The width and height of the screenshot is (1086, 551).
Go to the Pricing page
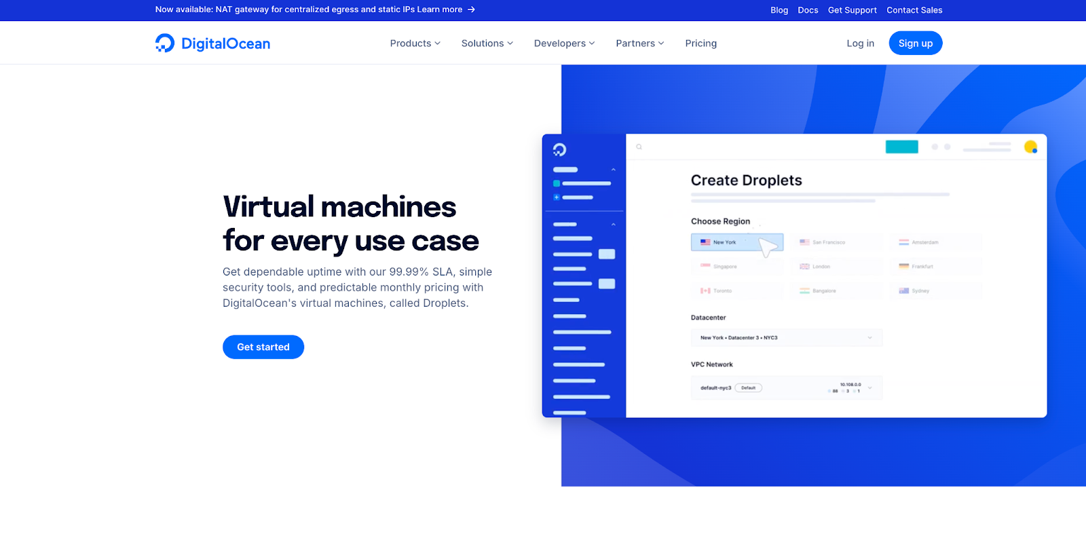[701, 43]
